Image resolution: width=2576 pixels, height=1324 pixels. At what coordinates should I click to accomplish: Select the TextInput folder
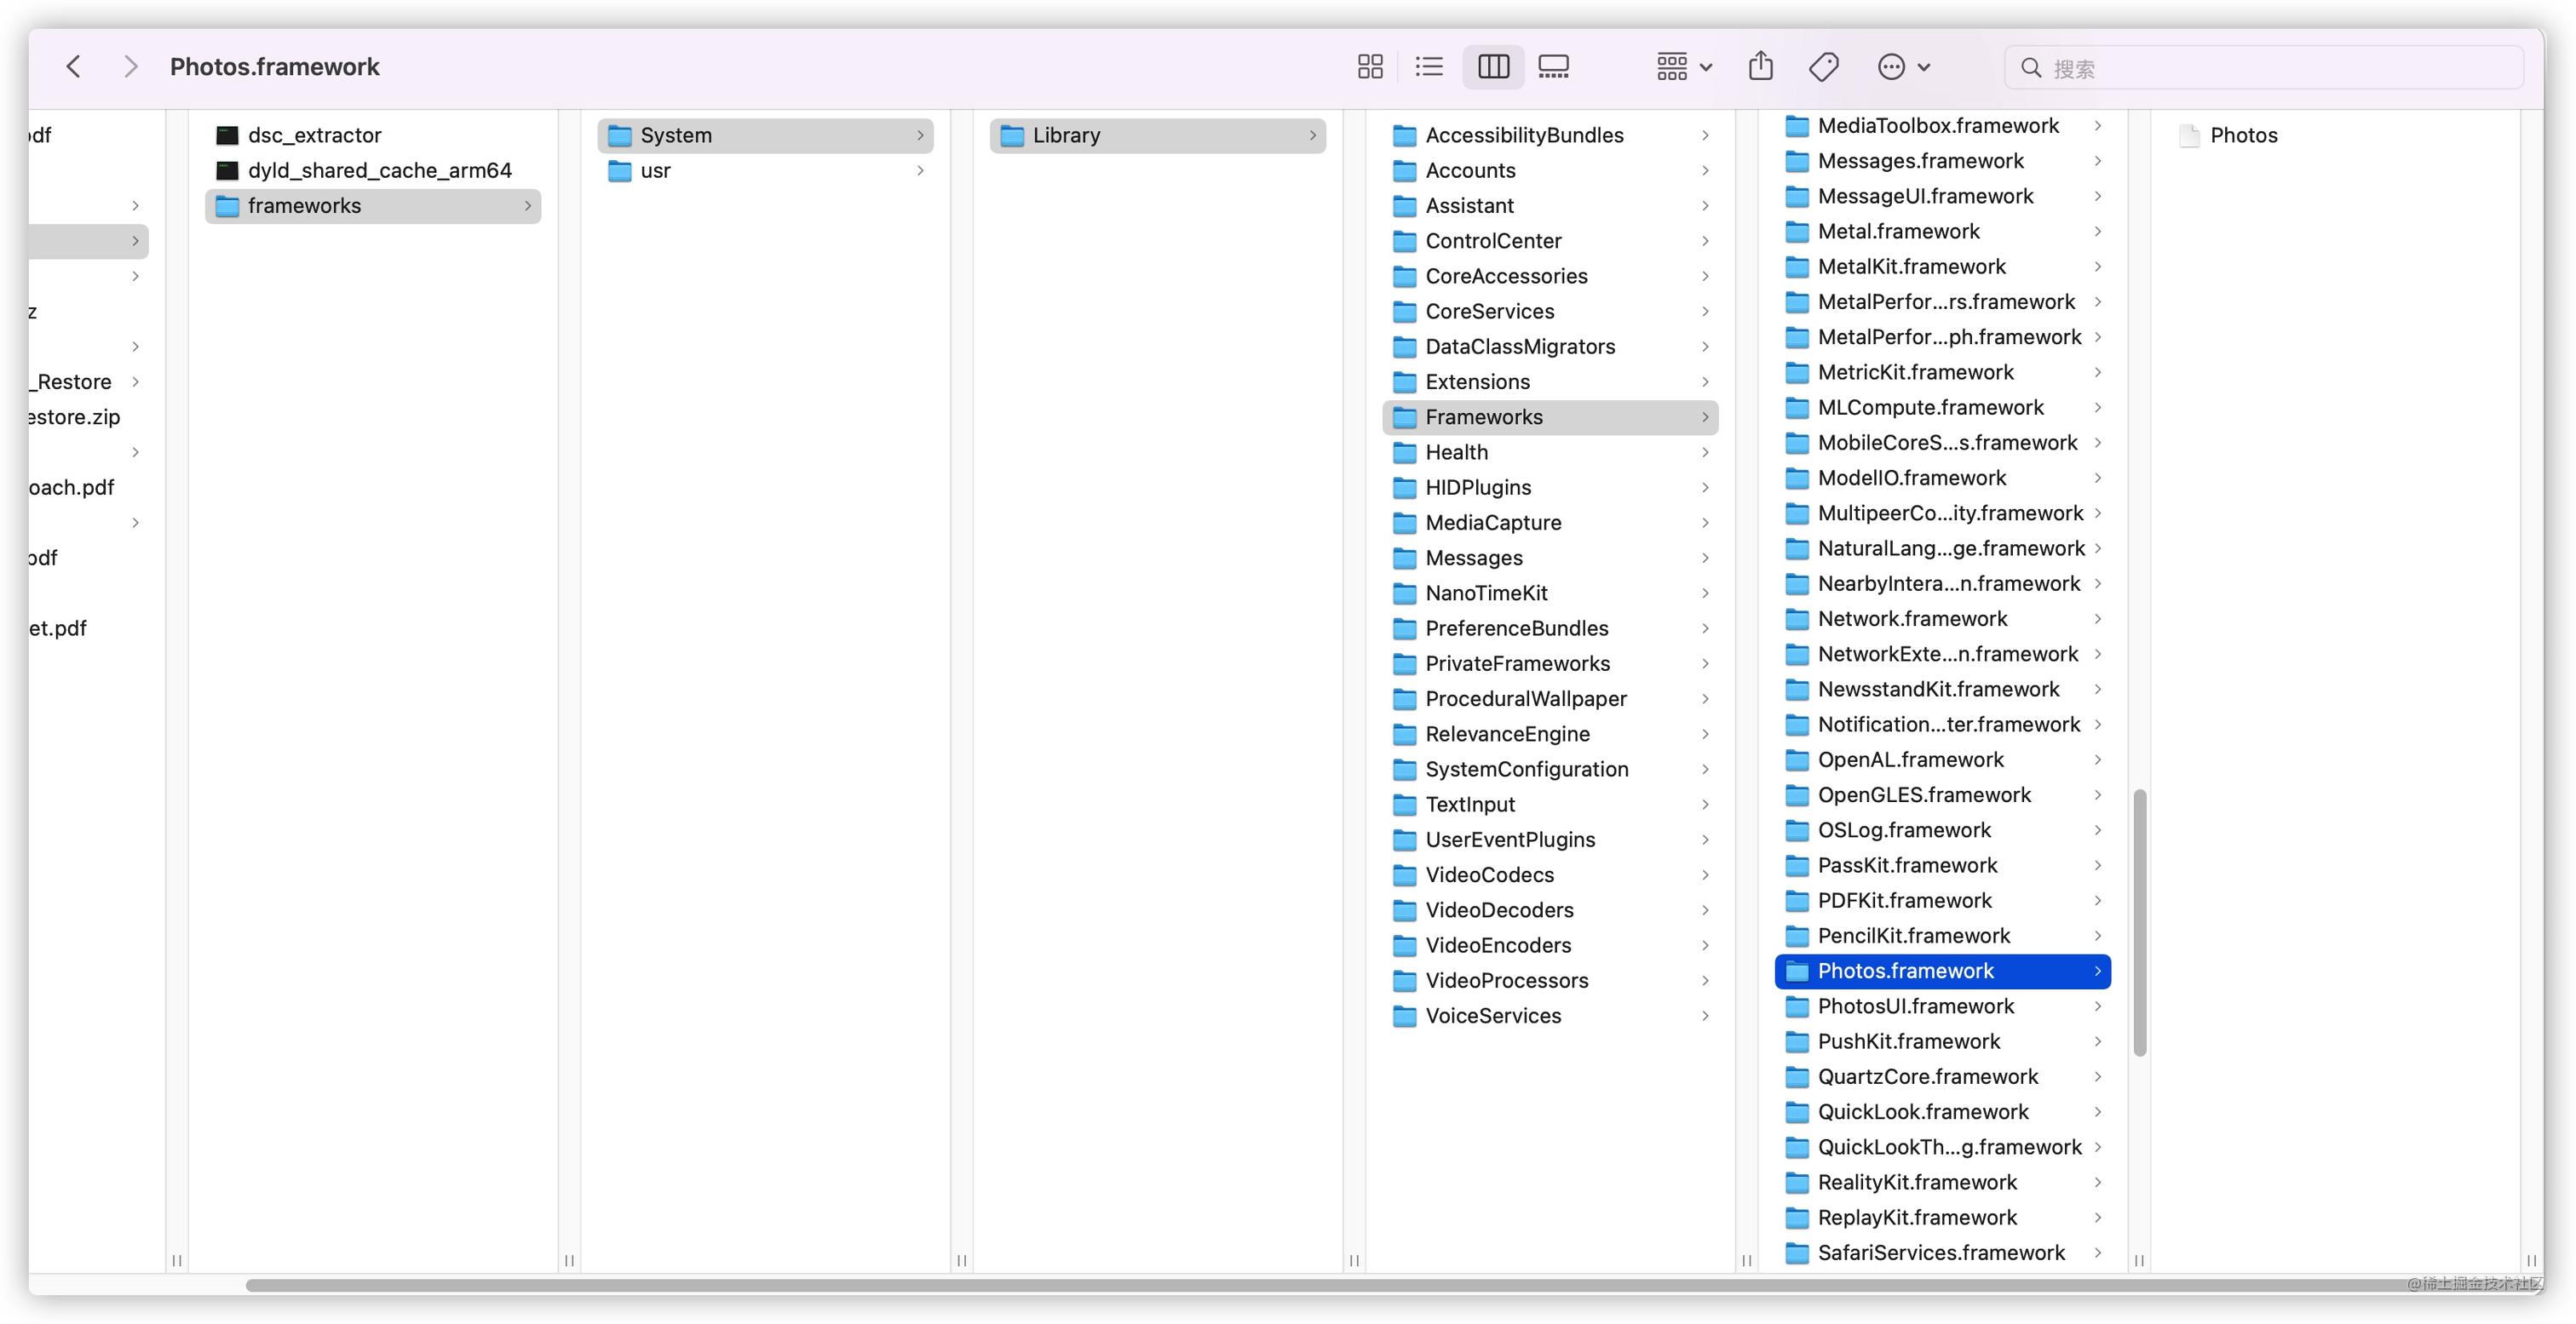click(1550, 805)
